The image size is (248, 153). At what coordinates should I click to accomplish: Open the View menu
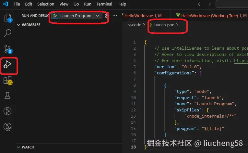point(64,4)
